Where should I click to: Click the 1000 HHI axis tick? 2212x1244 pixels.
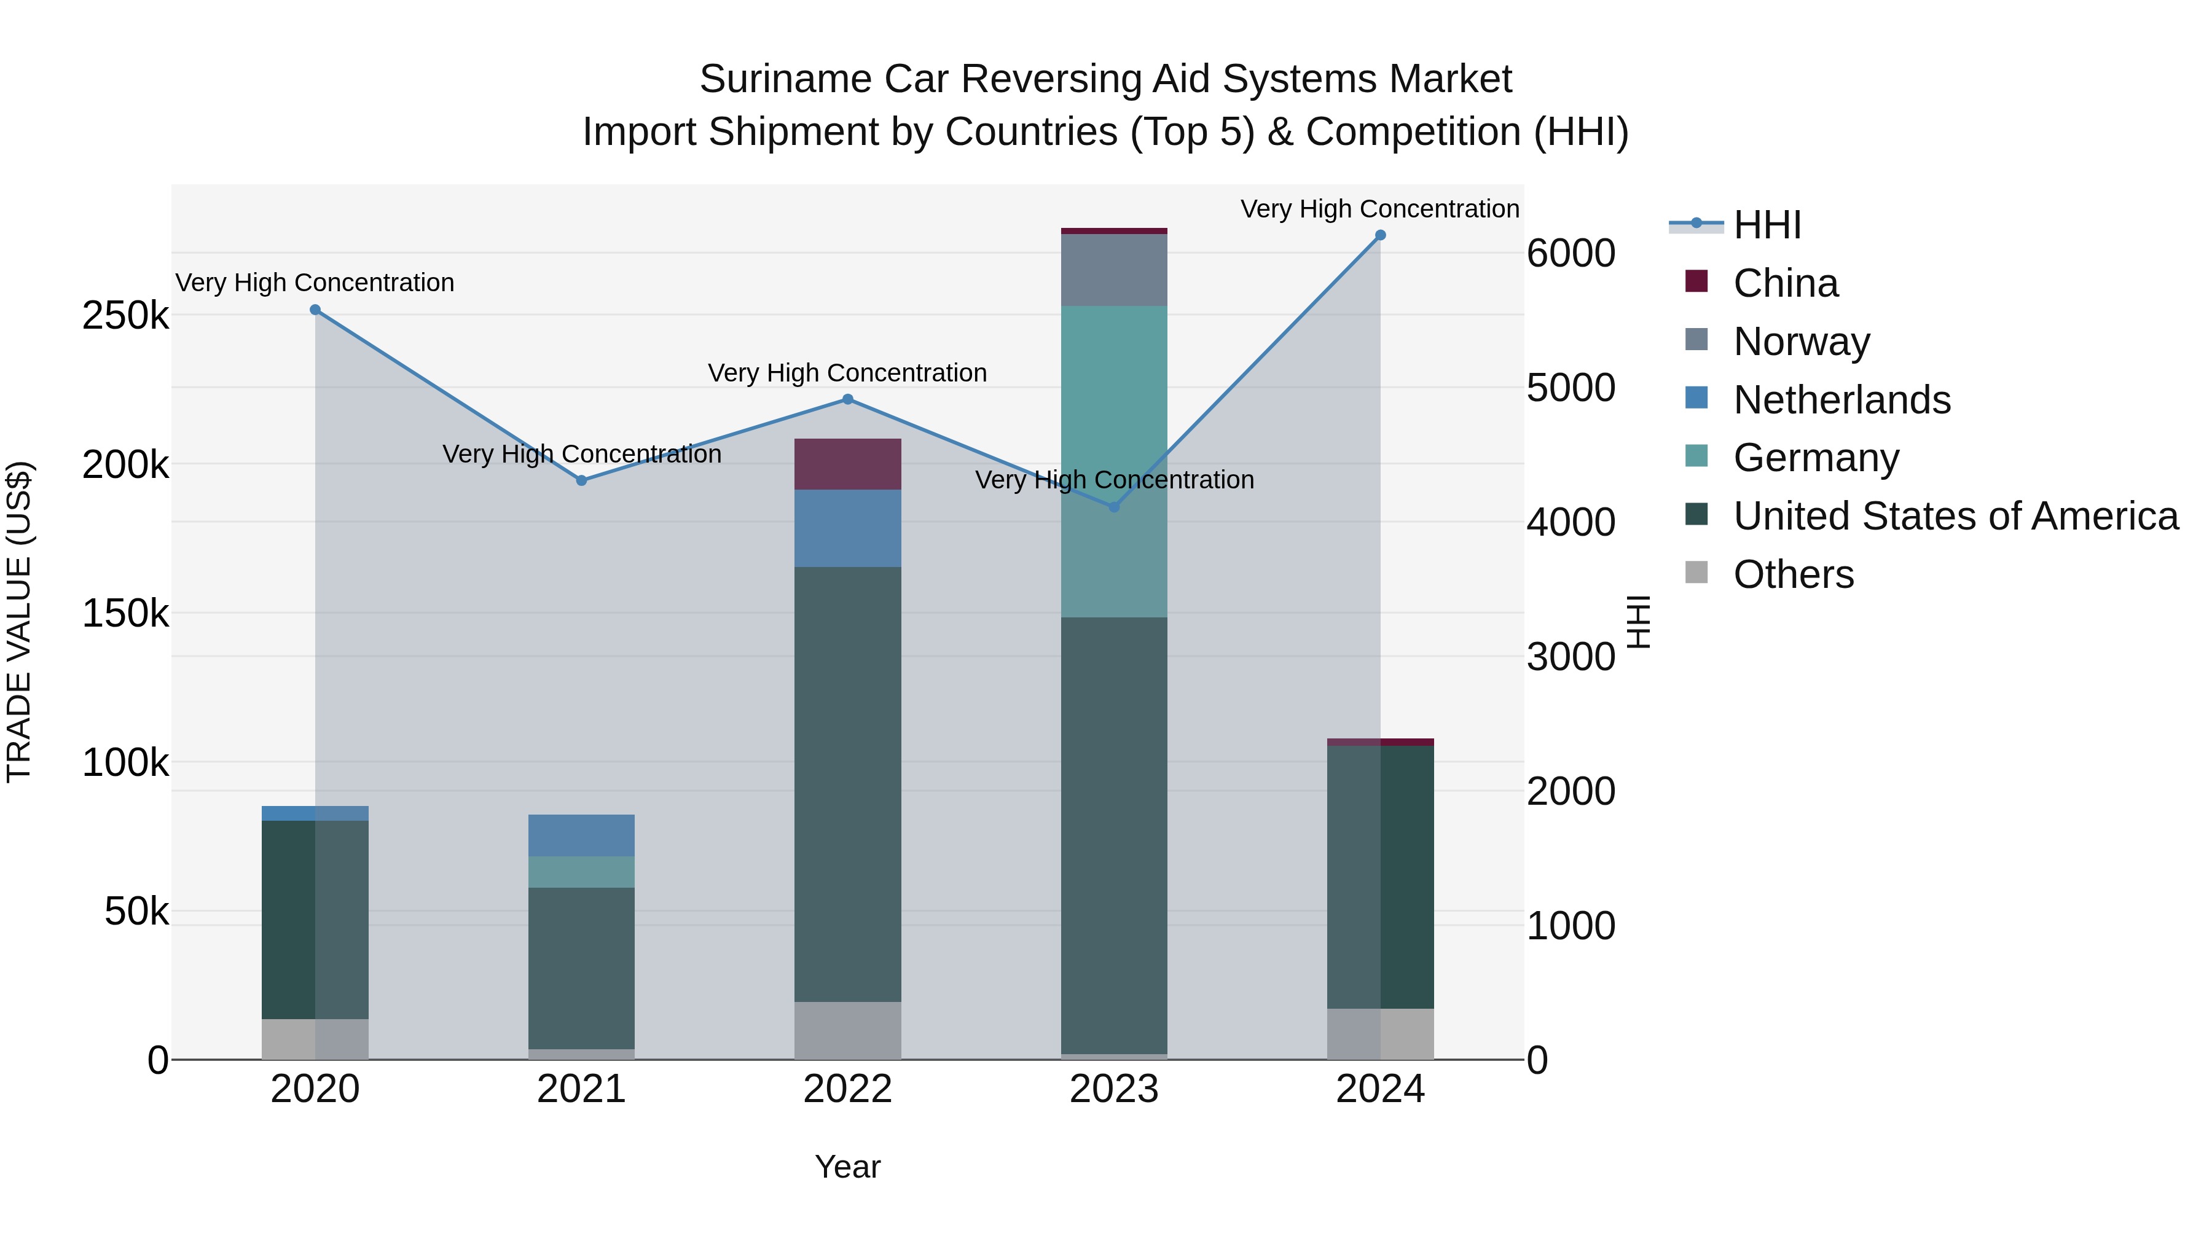(x=1571, y=926)
